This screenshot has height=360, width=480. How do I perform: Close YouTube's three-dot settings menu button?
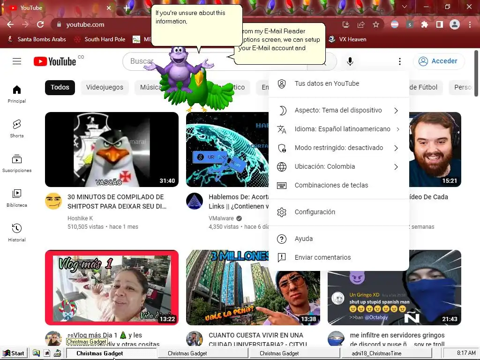click(x=399, y=61)
